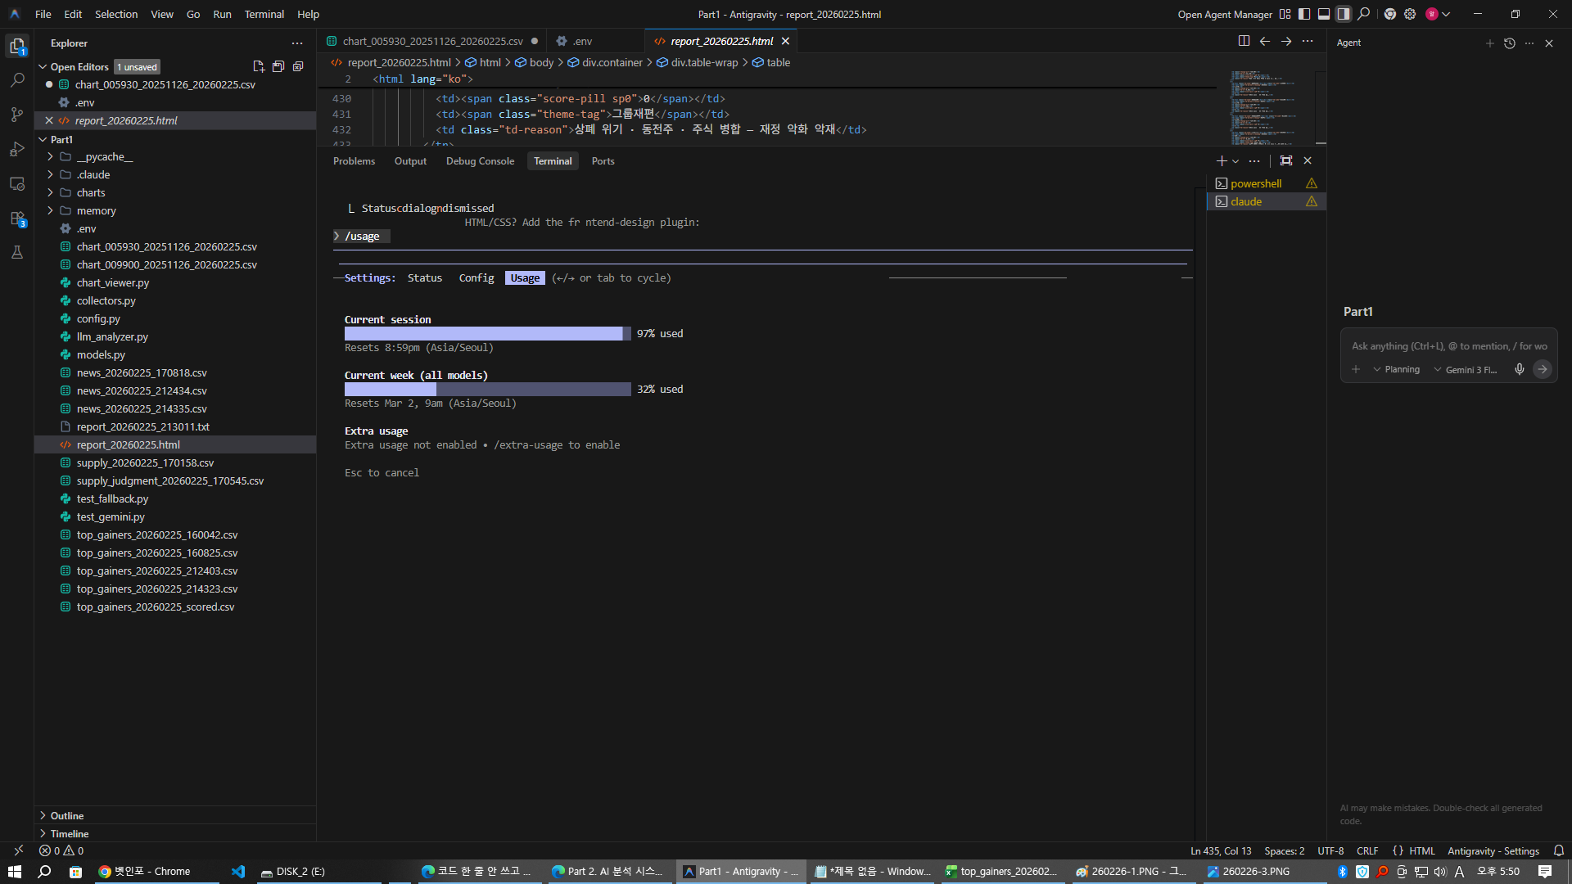This screenshot has height=884, width=1572.
Task: Open past conversations history icon
Action: 1510,43
